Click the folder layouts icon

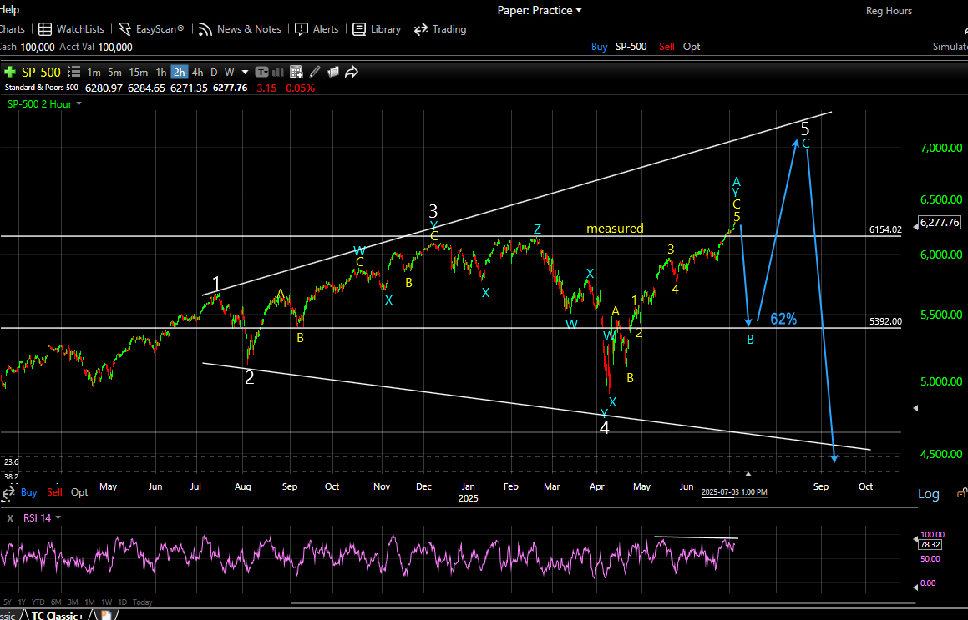click(333, 72)
